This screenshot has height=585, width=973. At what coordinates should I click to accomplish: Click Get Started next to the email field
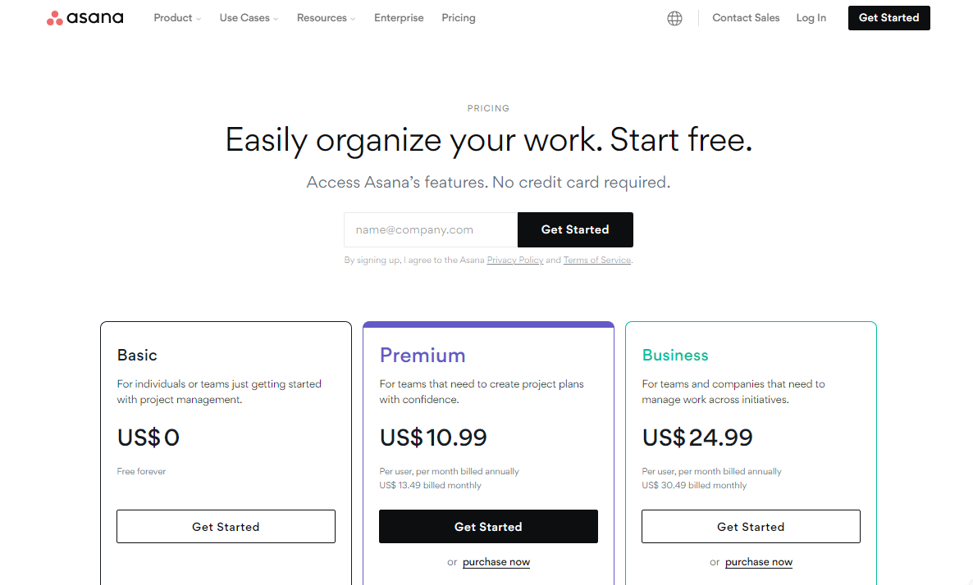pyautogui.click(x=575, y=229)
